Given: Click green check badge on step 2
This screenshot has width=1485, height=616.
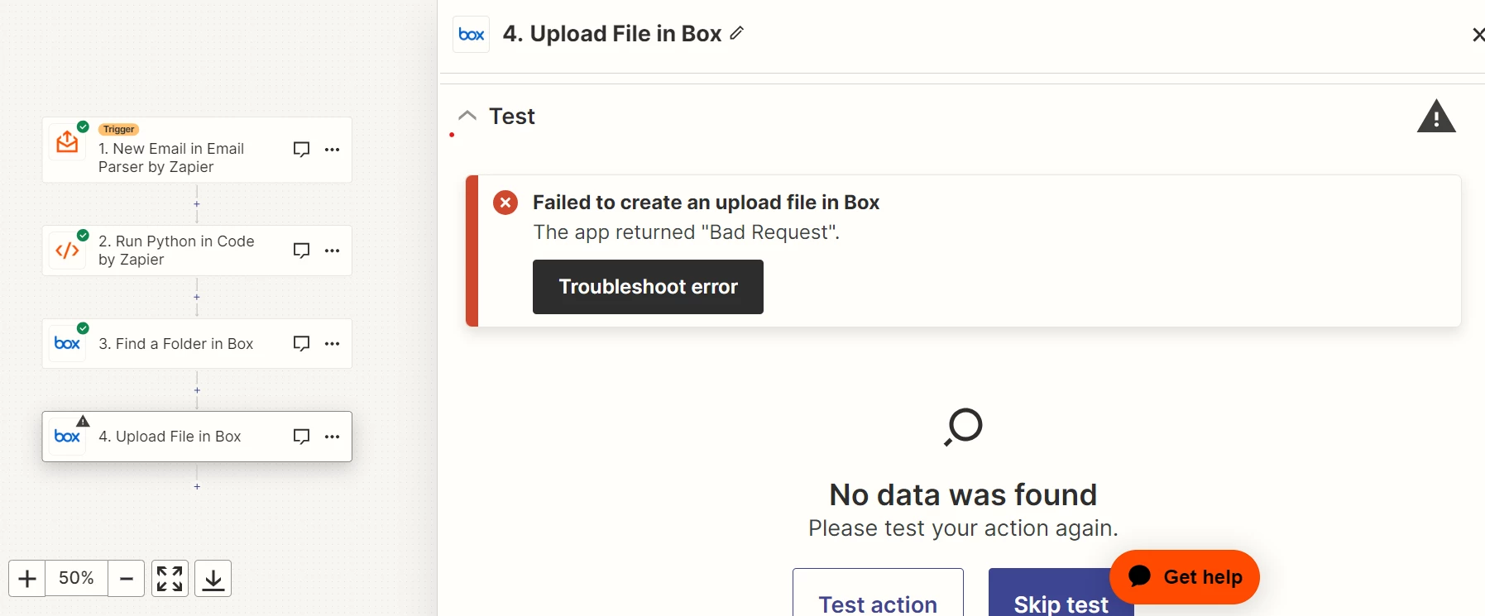Looking at the screenshot, I should 83,236.
